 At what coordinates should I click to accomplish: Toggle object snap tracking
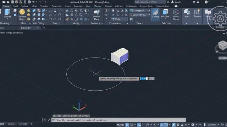(162, 125)
